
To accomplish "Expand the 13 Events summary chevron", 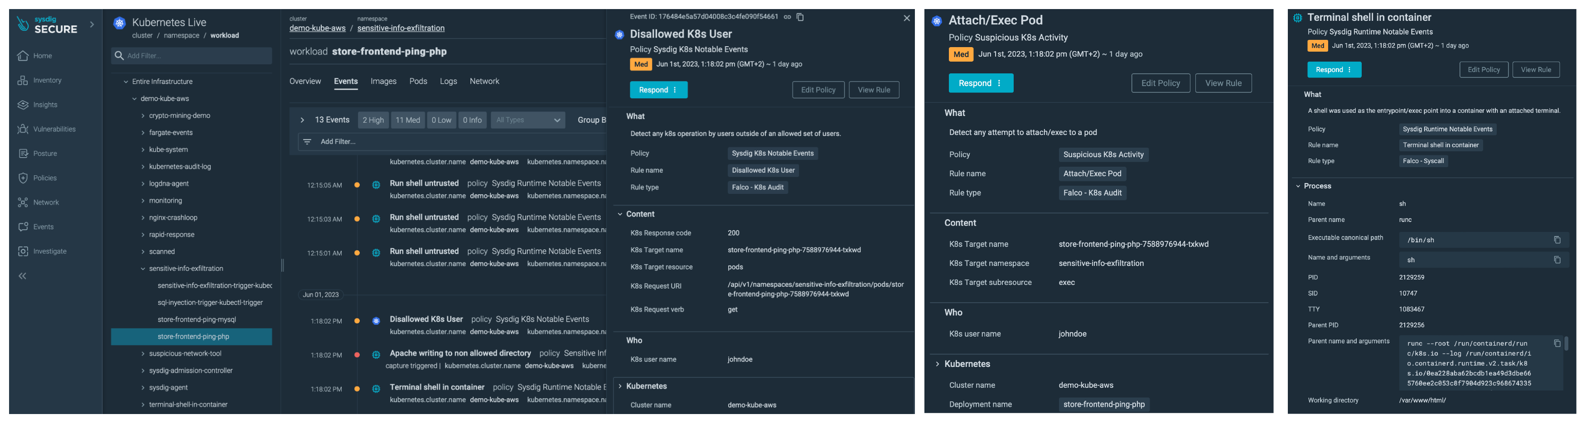I will tap(302, 120).
